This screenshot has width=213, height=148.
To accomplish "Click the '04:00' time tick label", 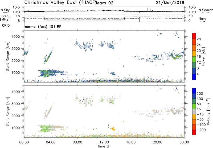I will point(51,142).
